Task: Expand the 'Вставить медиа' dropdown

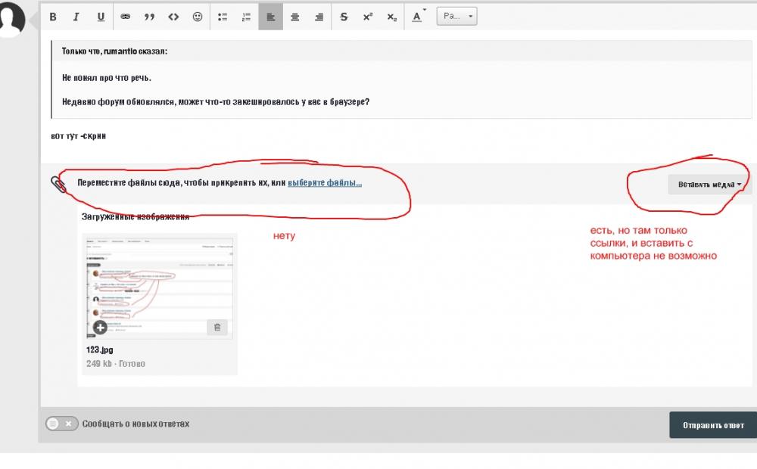Action: coord(709,184)
